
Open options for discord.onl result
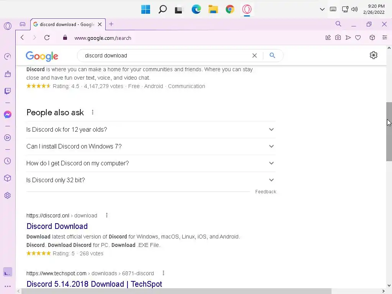107,215
